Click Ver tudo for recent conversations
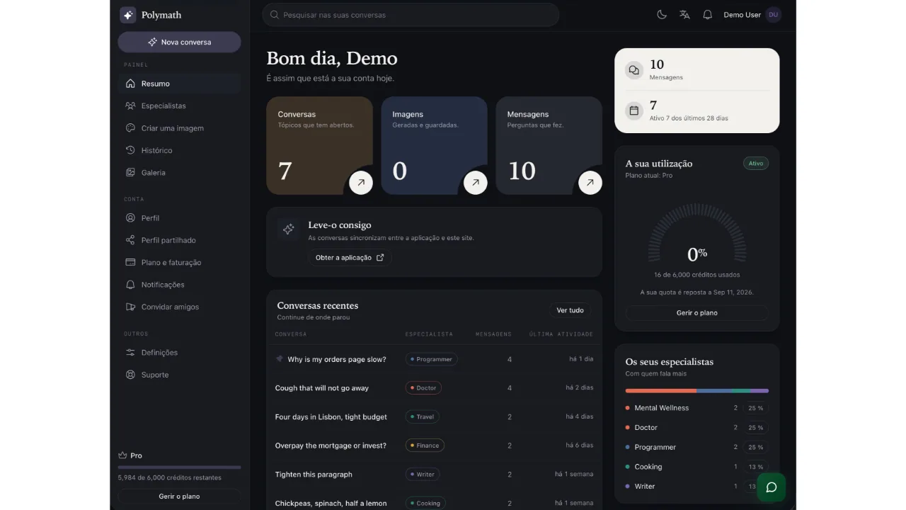The width and height of the screenshot is (906, 510). [570, 310]
